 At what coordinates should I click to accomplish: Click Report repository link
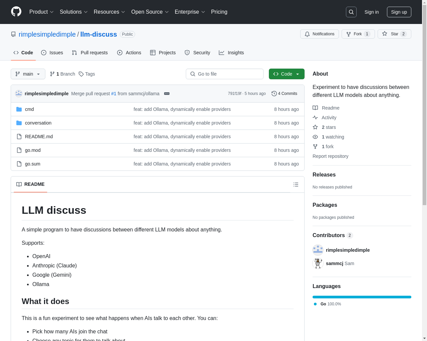tap(330, 156)
